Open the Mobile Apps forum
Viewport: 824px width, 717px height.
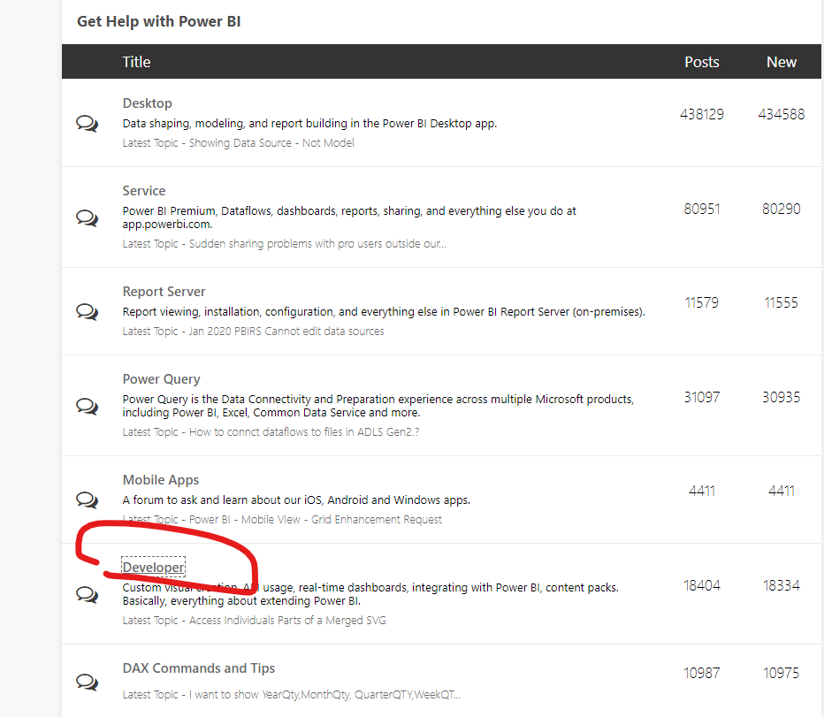(161, 480)
